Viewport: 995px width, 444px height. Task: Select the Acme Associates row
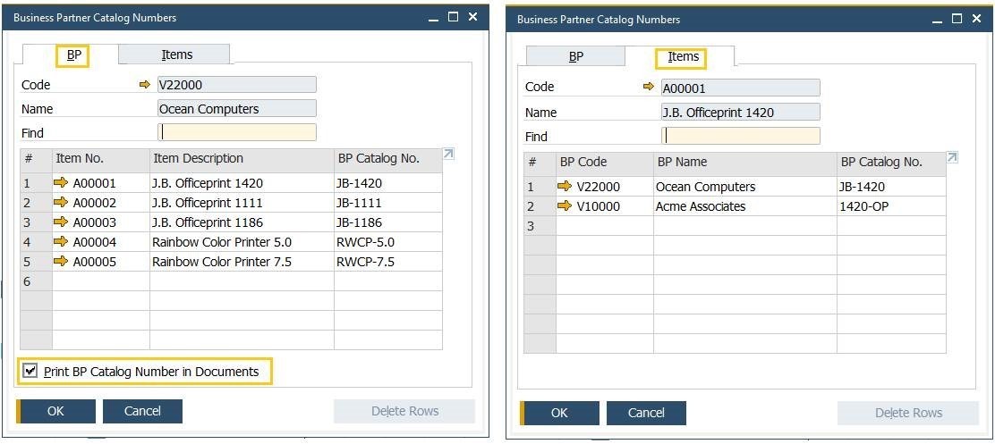click(700, 206)
